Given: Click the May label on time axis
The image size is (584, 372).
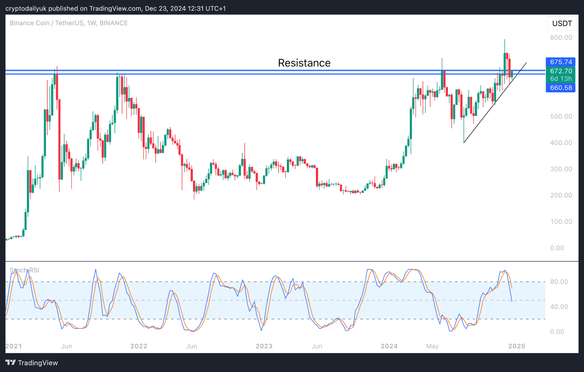Looking at the screenshot, I should (x=432, y=346).
